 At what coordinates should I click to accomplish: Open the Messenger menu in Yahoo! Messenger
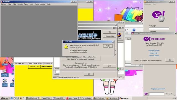pyautogui.click(x=148, y=4)
